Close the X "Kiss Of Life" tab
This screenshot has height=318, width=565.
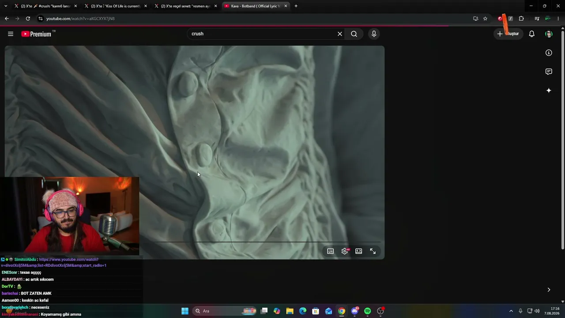tap(146, 6)
